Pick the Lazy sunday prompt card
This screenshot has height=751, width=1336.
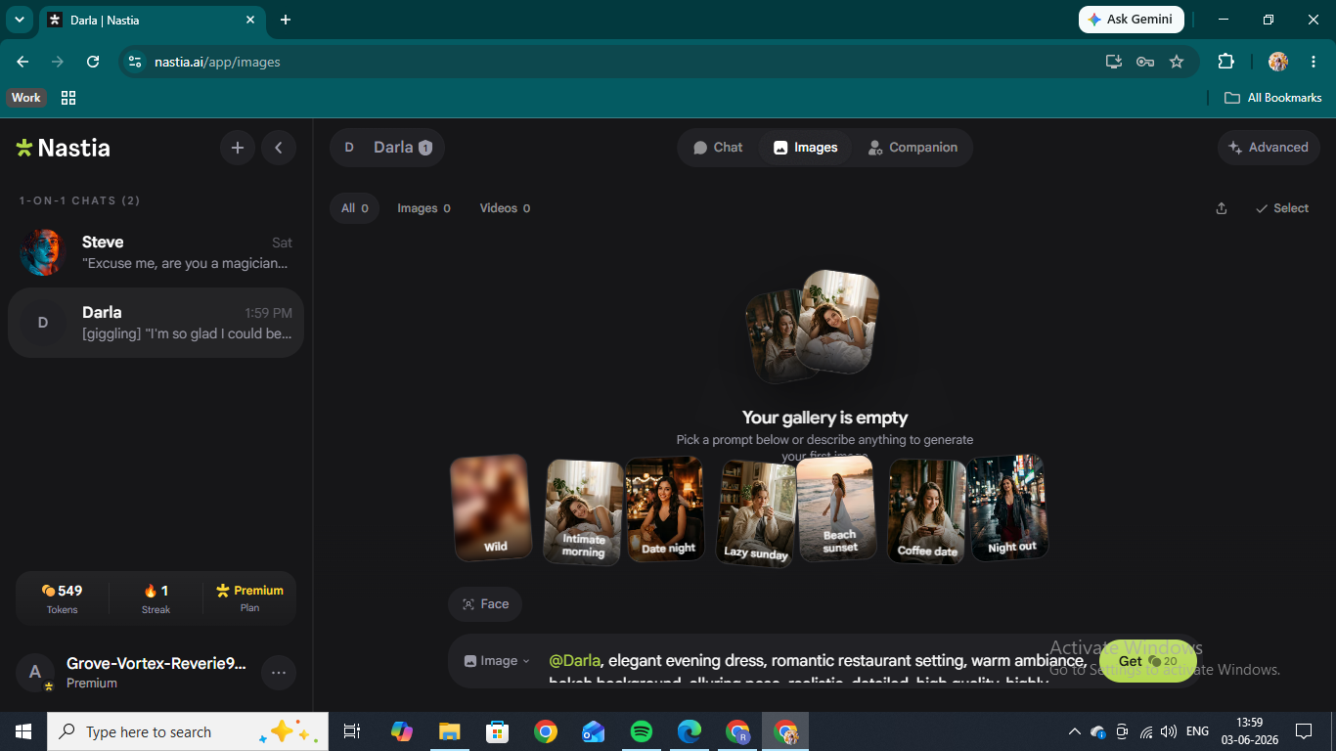756,513
